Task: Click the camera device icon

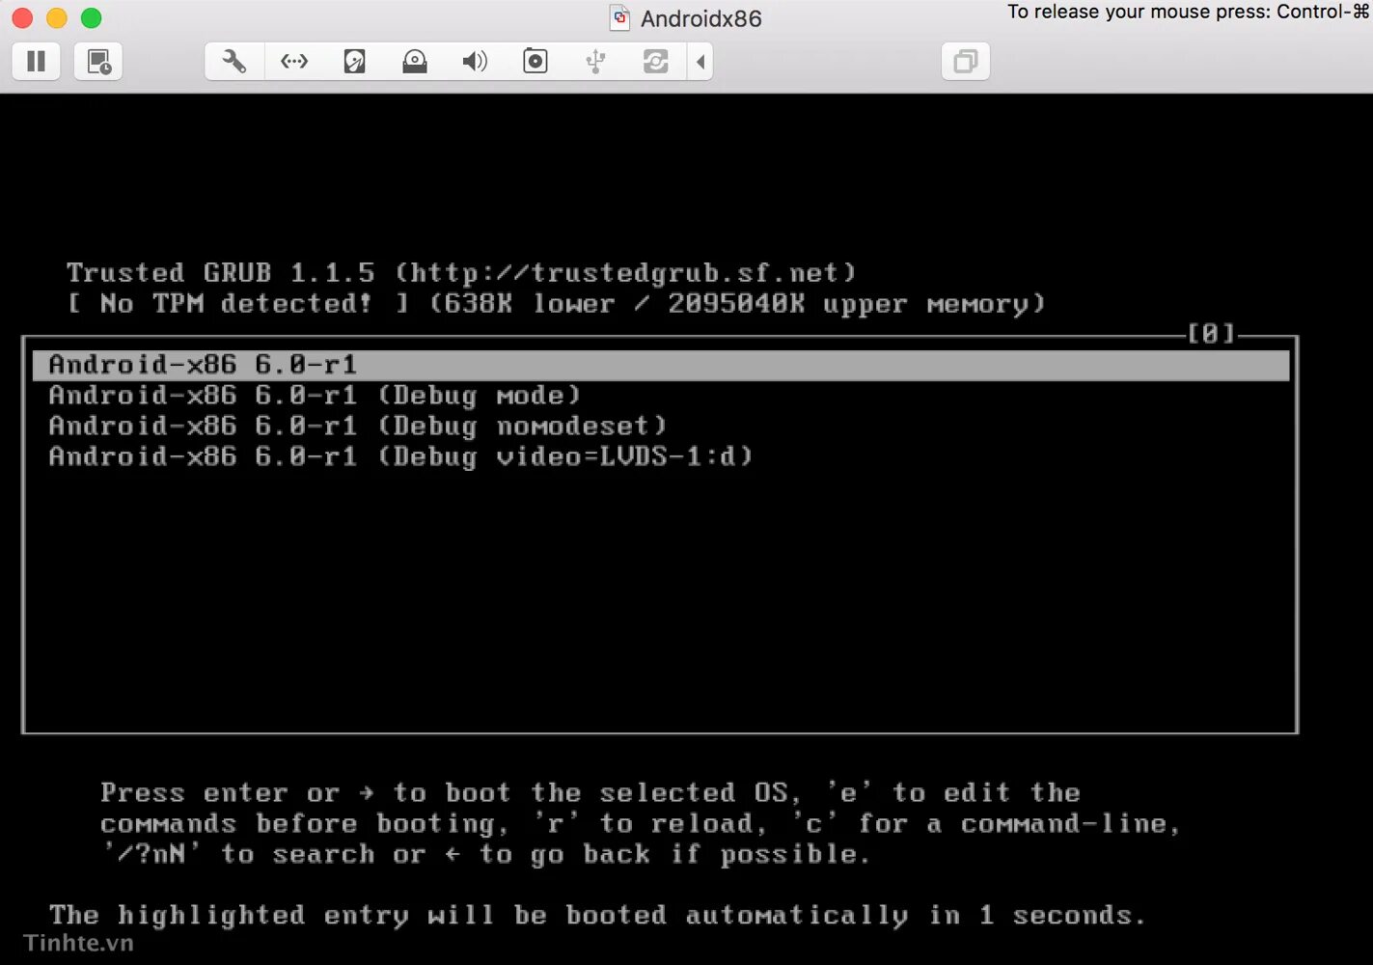Action: 535,62
